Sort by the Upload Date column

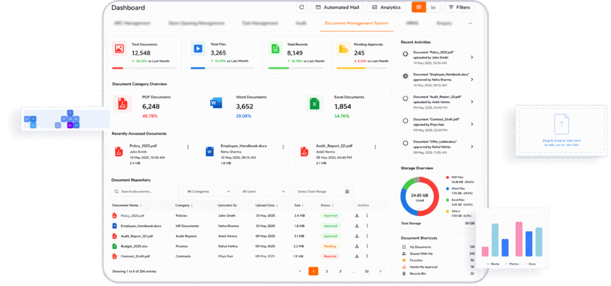(267, 206)
